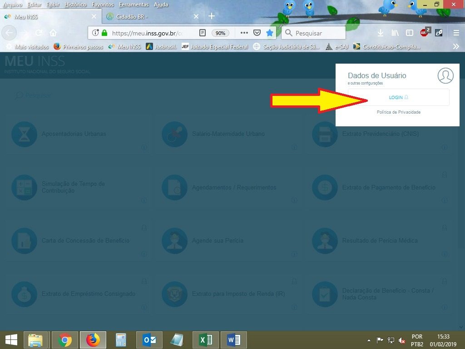The width and height of the screenshot is (465, 349).
Task: Open Outlook from the taskbar
Action: [x=149, y=340]
